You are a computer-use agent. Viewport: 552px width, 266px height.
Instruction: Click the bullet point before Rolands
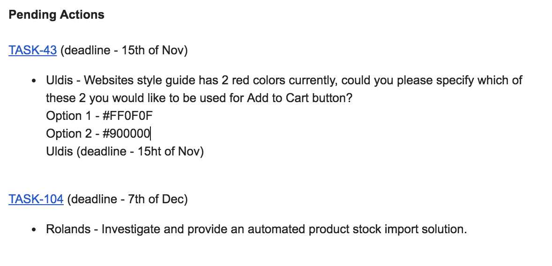(x=34, y=230)
